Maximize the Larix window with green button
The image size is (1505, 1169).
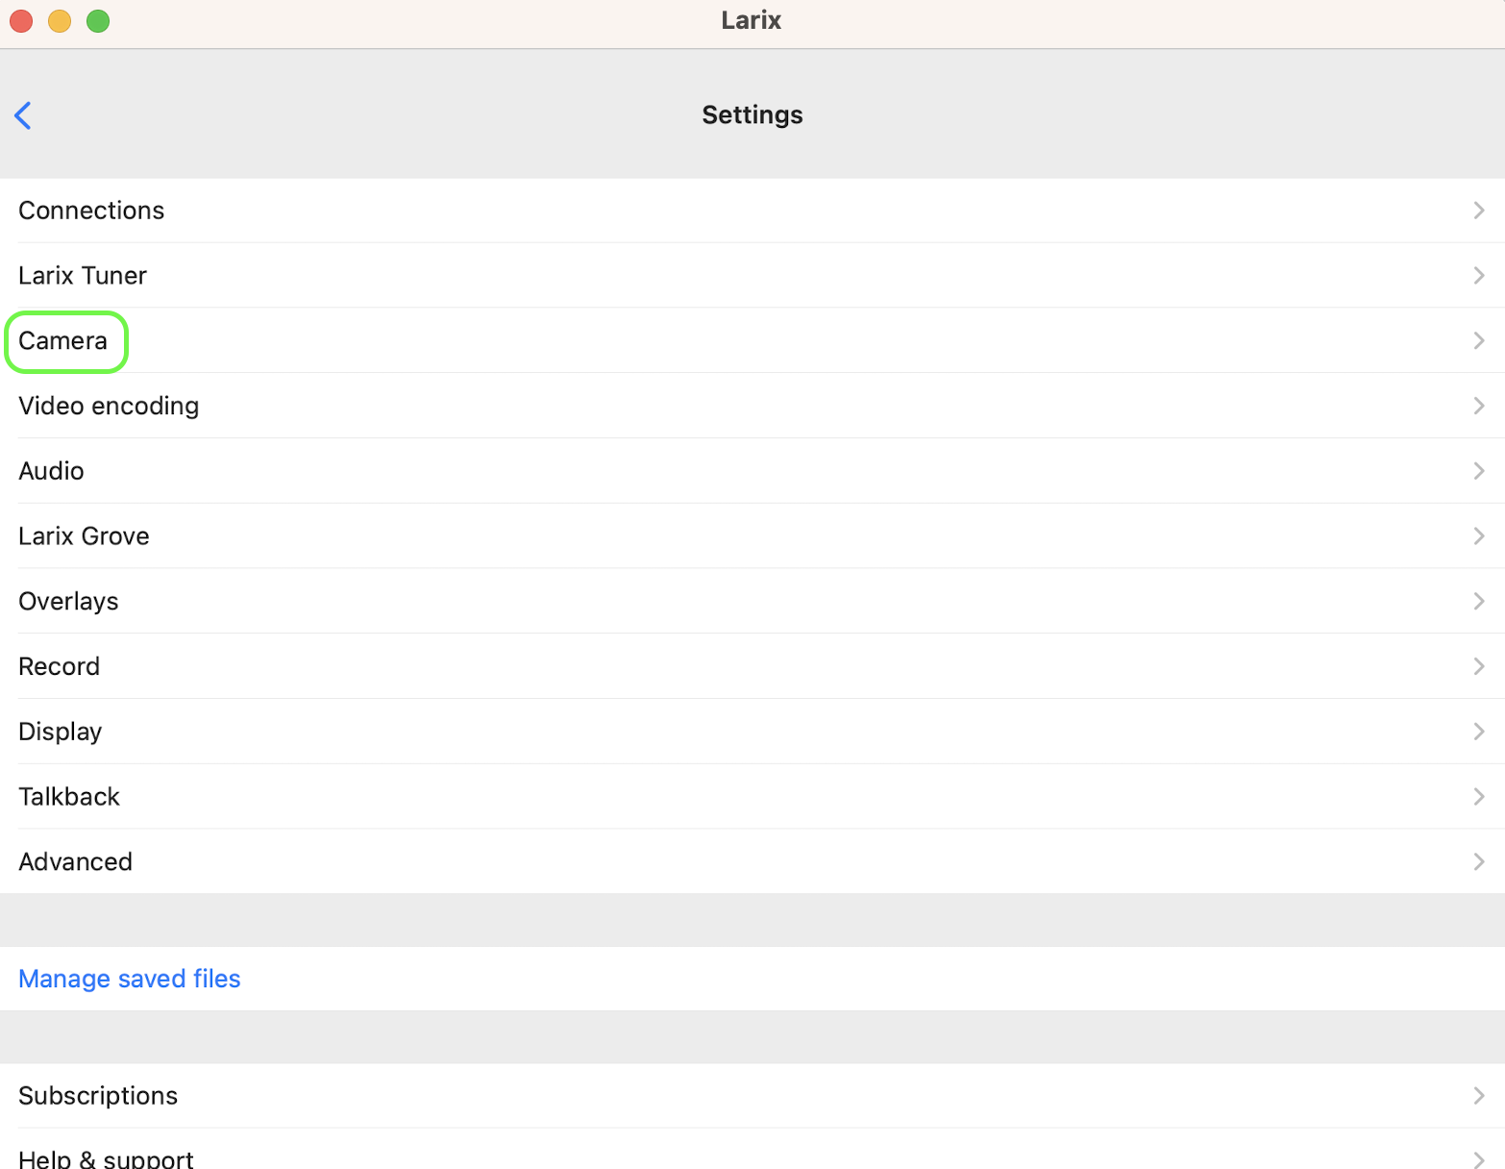[98, 20]
